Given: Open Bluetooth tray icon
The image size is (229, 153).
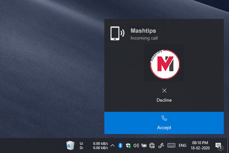Looking at the screenshot, I should click(x=120, y=145).
